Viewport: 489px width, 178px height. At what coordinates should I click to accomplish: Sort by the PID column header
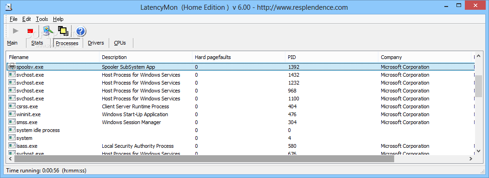click(331, 57)
